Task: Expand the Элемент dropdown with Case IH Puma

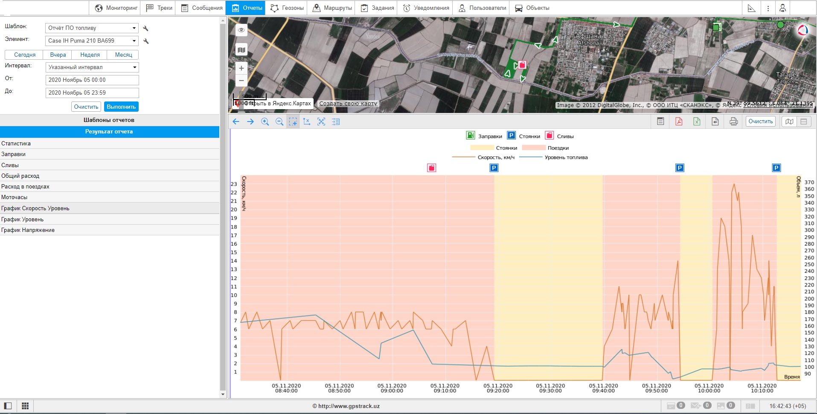Action: (92, 41)
